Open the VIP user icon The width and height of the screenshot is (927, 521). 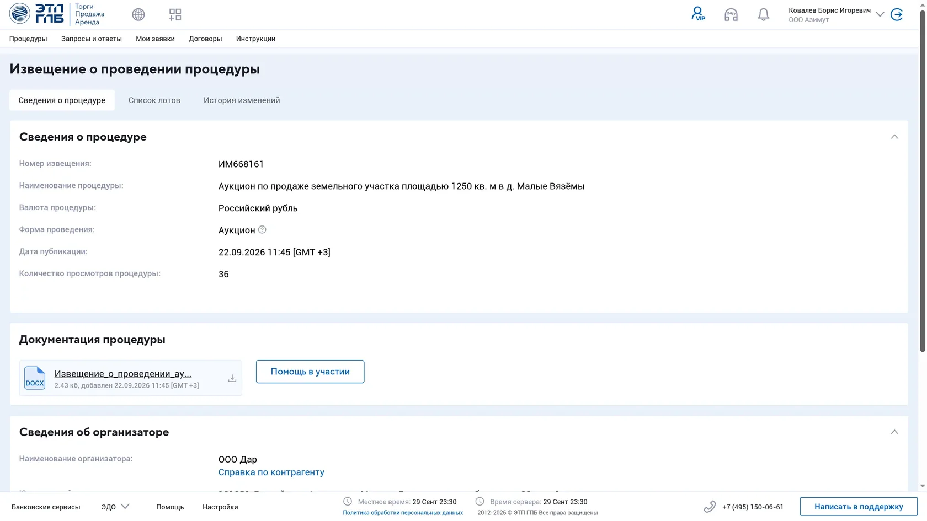point(698,14)
